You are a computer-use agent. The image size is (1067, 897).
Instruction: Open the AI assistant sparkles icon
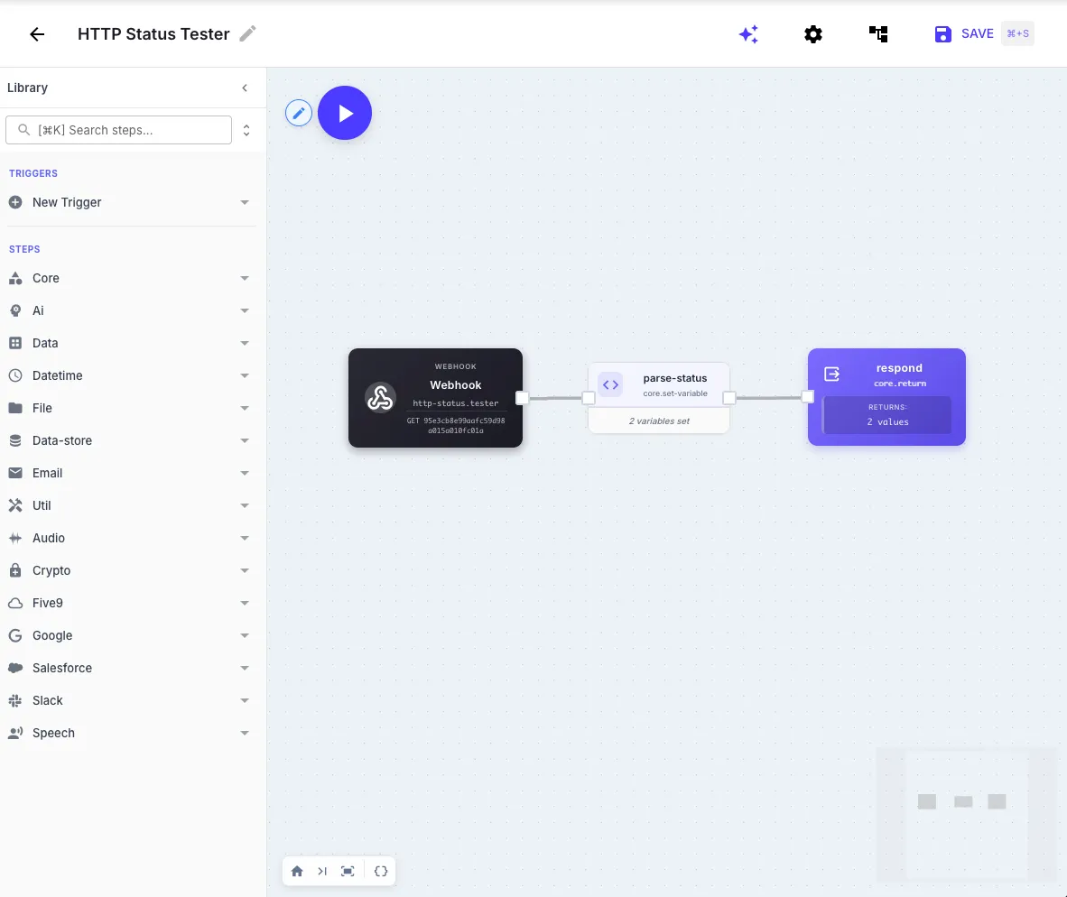(748, 33)
